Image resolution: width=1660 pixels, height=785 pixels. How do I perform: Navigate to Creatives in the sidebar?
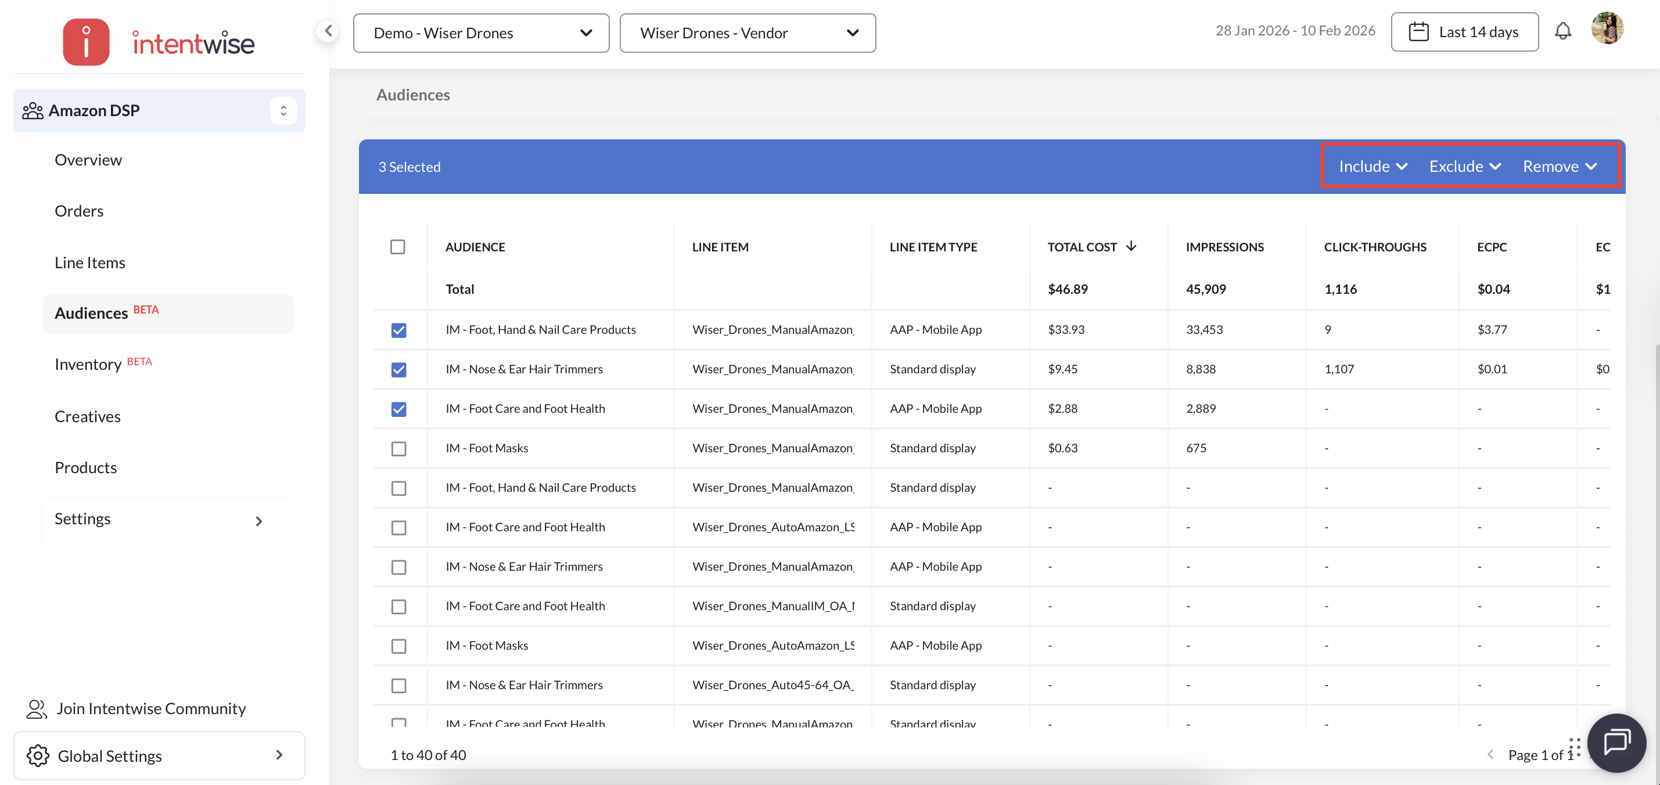pos(88,416)
